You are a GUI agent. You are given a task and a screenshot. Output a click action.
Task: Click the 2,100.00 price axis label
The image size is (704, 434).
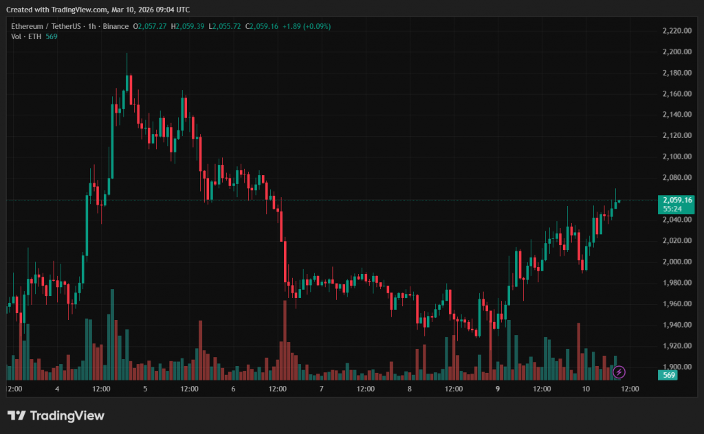coord(676,157)
